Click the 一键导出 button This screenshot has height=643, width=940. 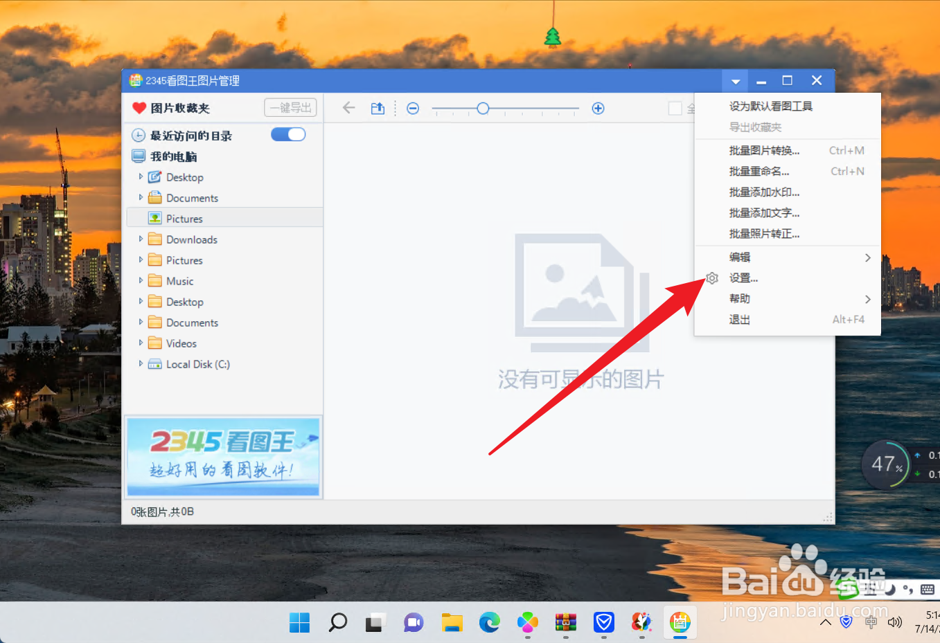pos(290,107)
